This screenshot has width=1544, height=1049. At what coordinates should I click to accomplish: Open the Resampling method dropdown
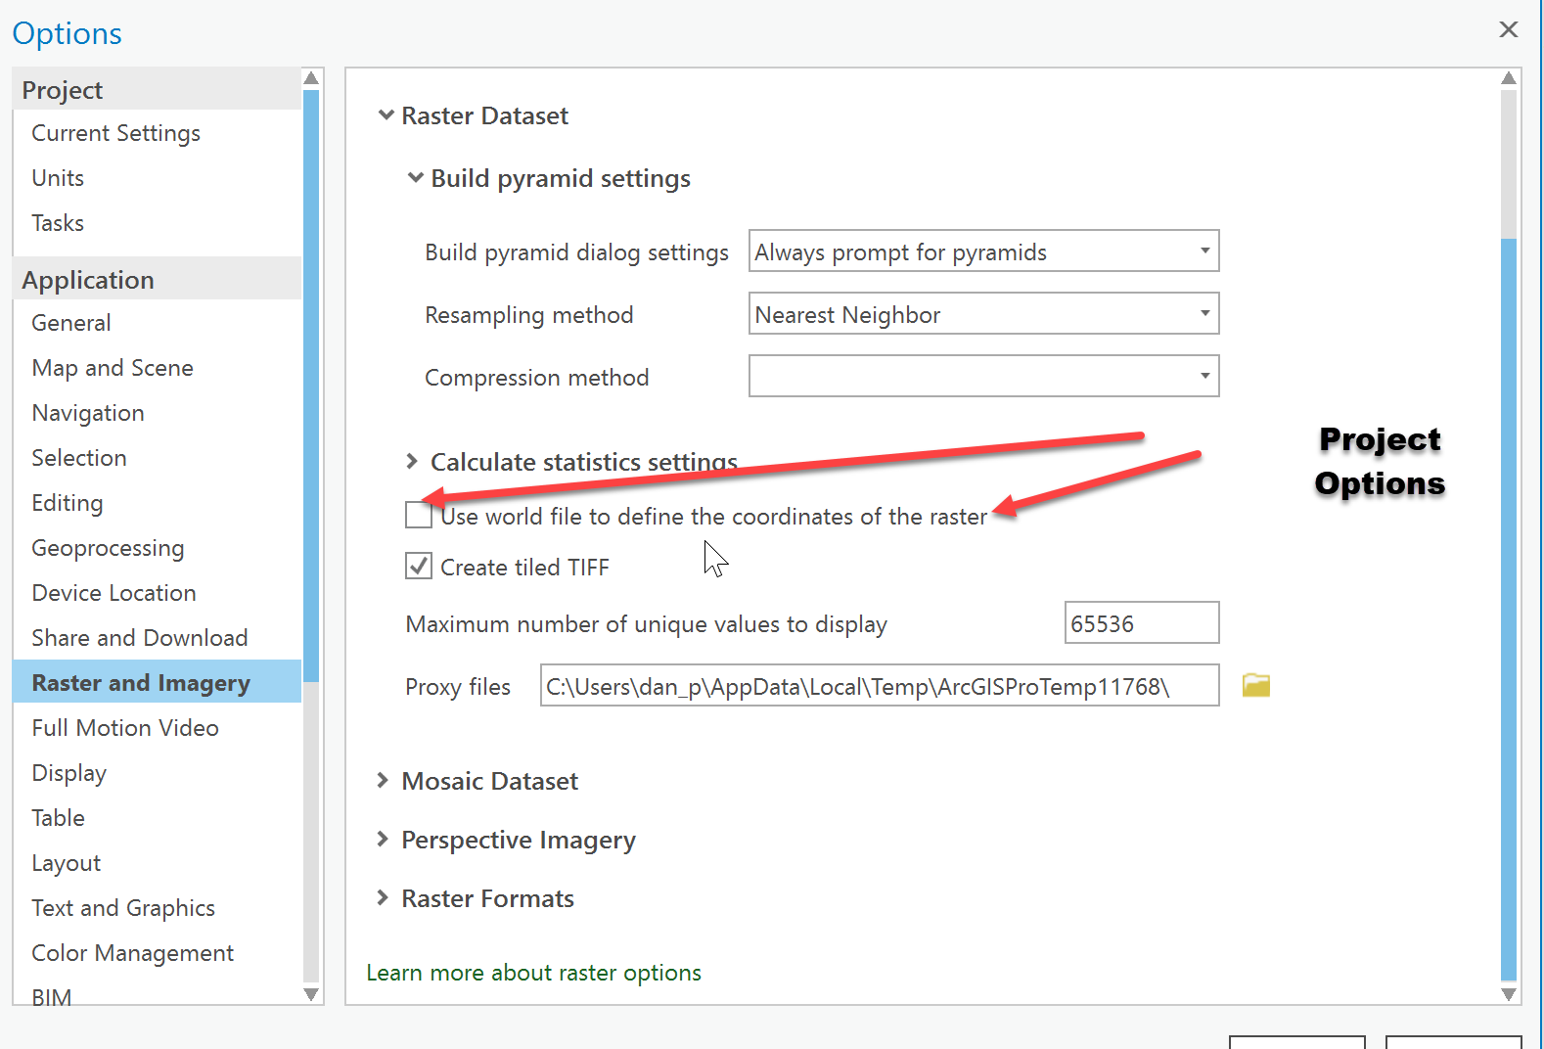click(983, 314)
